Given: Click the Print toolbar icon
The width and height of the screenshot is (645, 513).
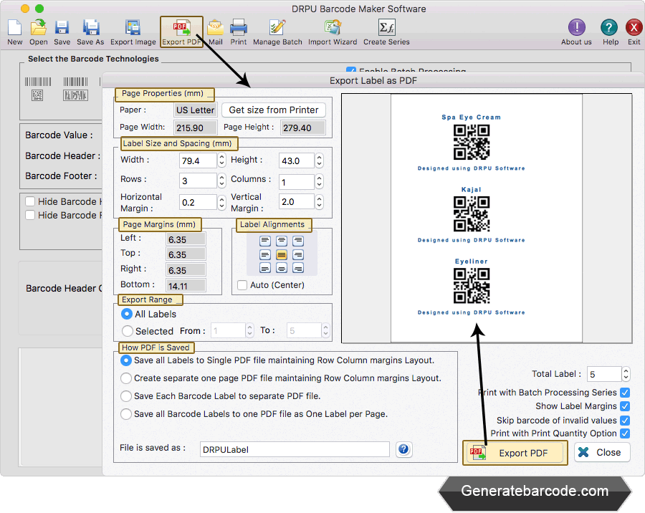Looking at the screenshot, I should click(239, 28).
